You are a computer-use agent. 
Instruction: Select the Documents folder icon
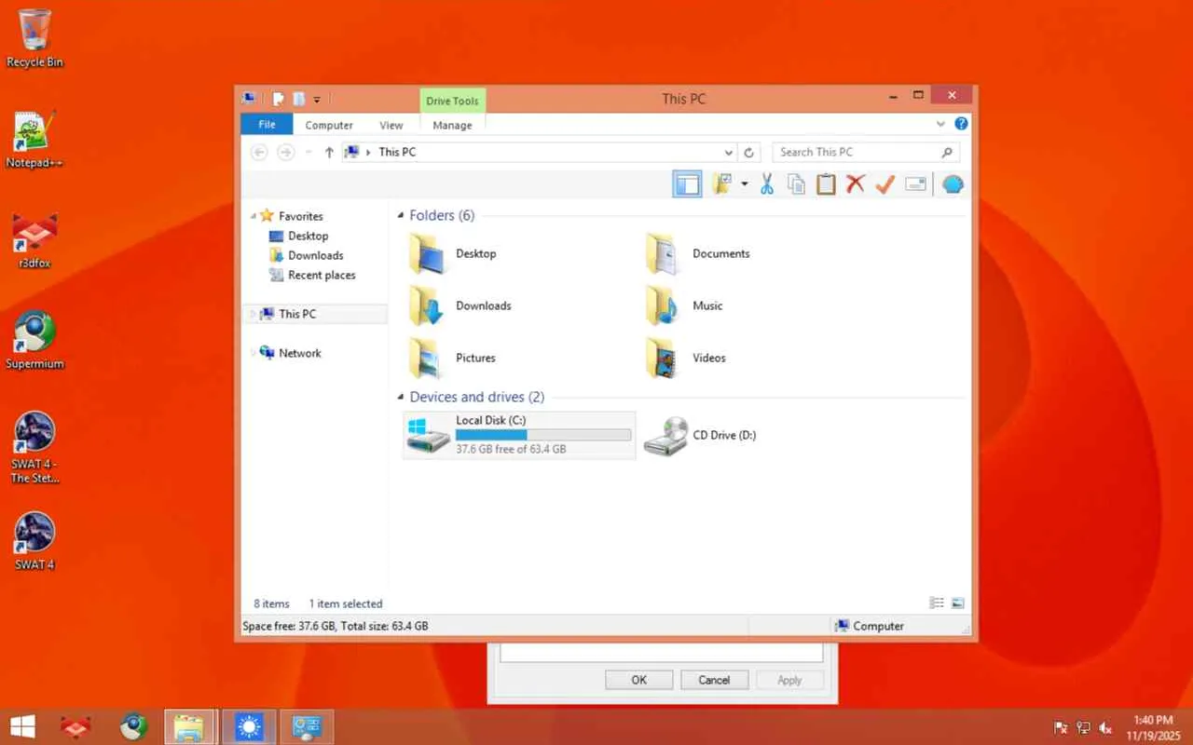tap(662, 253)
